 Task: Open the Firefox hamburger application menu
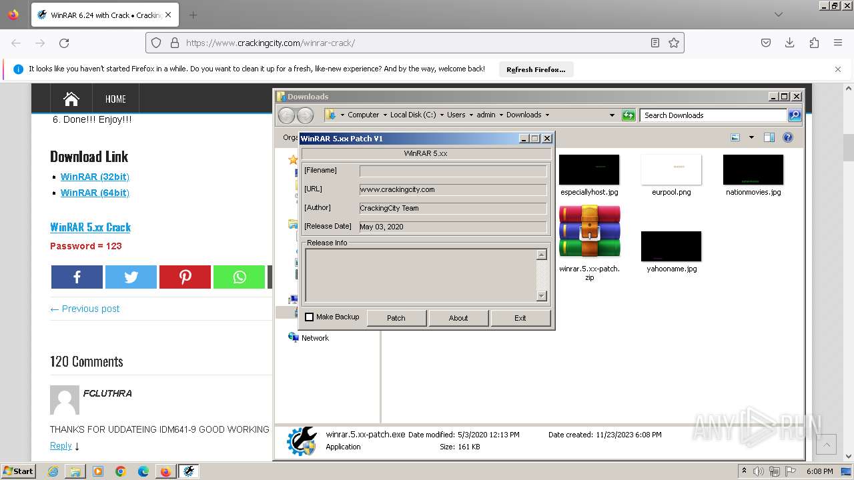[x=838, y=43]
